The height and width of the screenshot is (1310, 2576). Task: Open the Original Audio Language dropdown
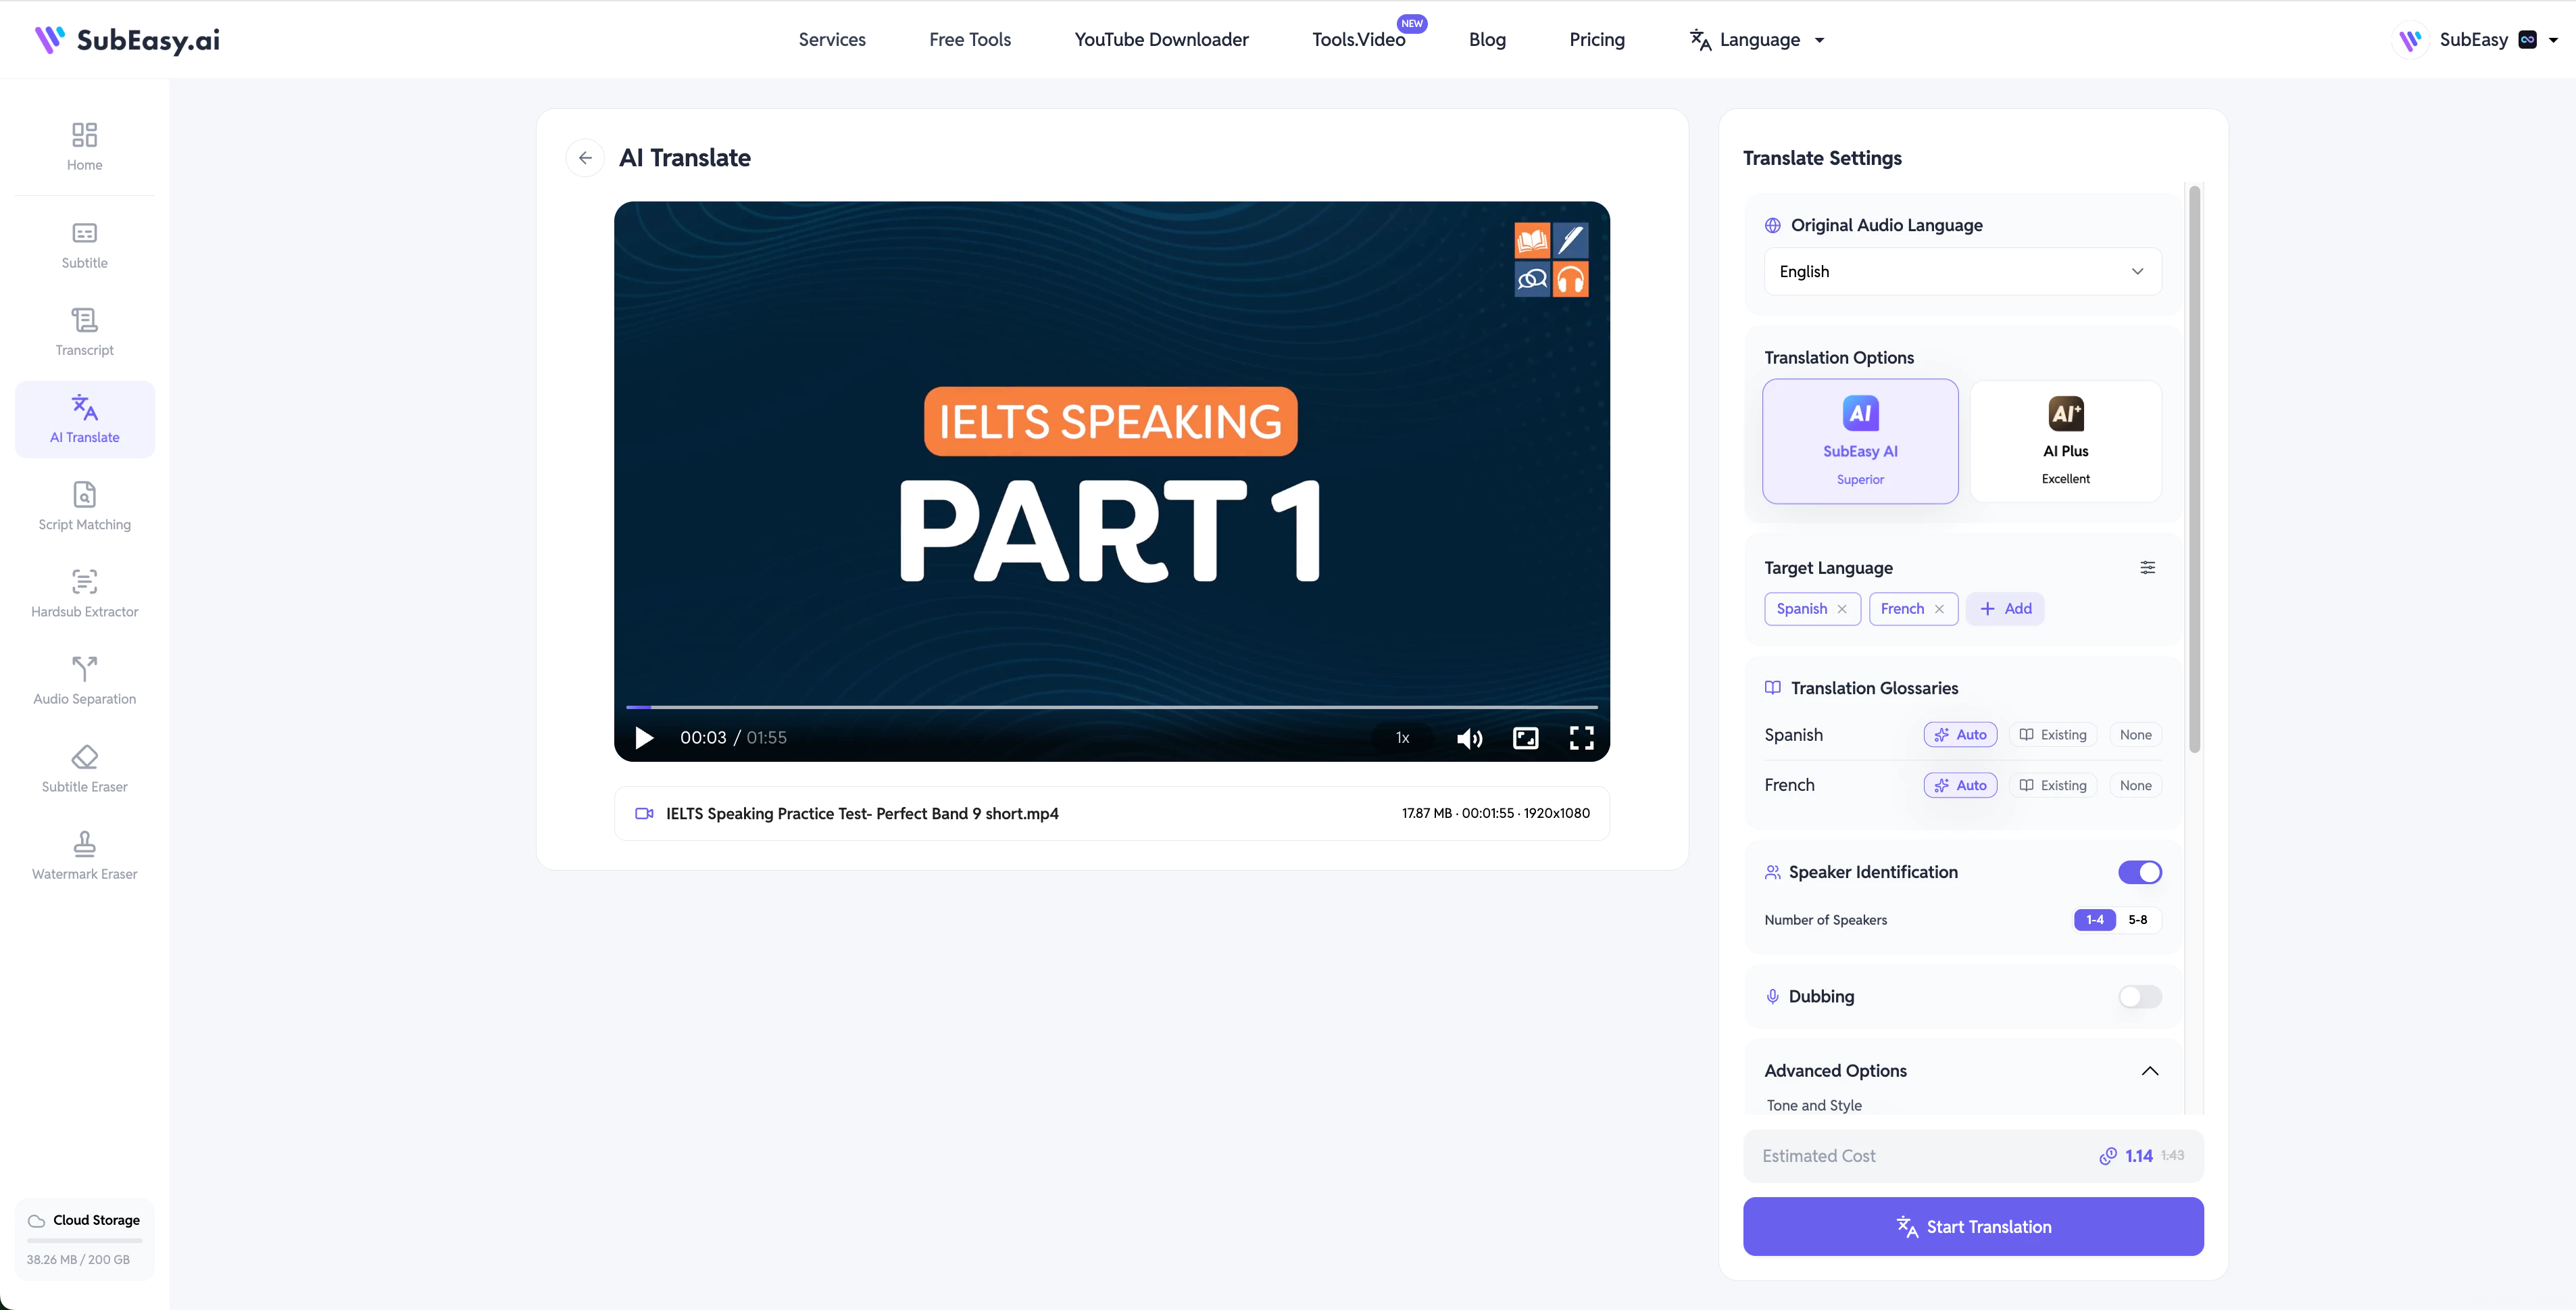click(1962, 271)
